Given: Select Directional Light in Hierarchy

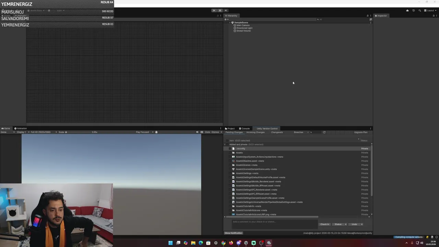Looking at the screenshot, I should click(244, 28).
